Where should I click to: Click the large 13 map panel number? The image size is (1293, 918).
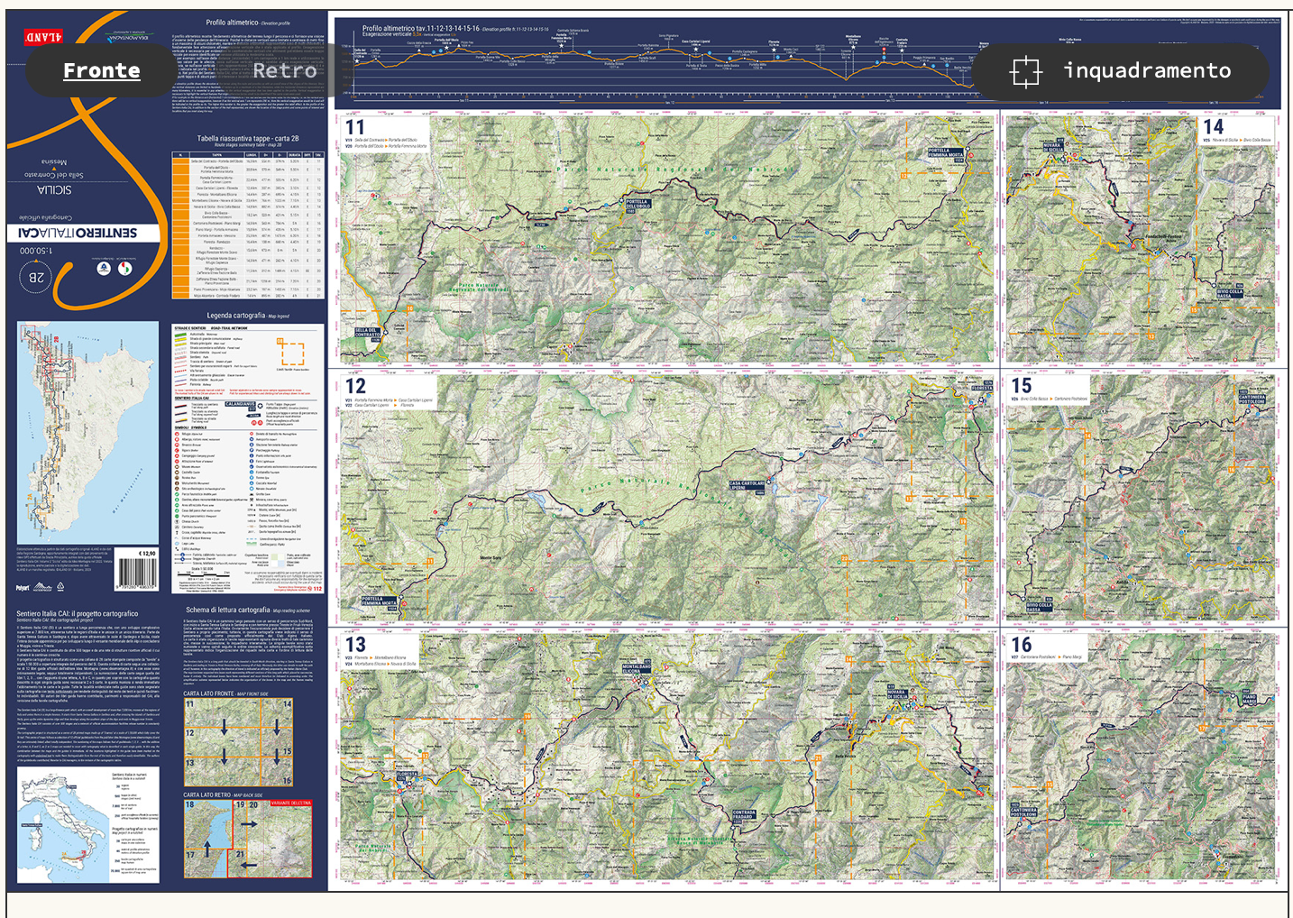[355, 645]
